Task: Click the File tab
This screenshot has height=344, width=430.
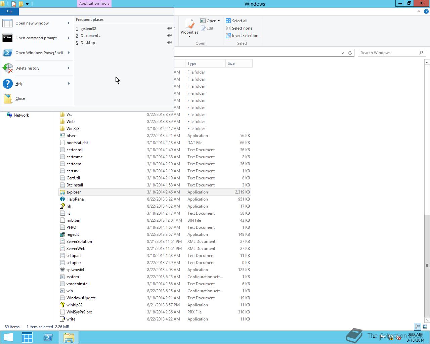Action: point(9,12)
